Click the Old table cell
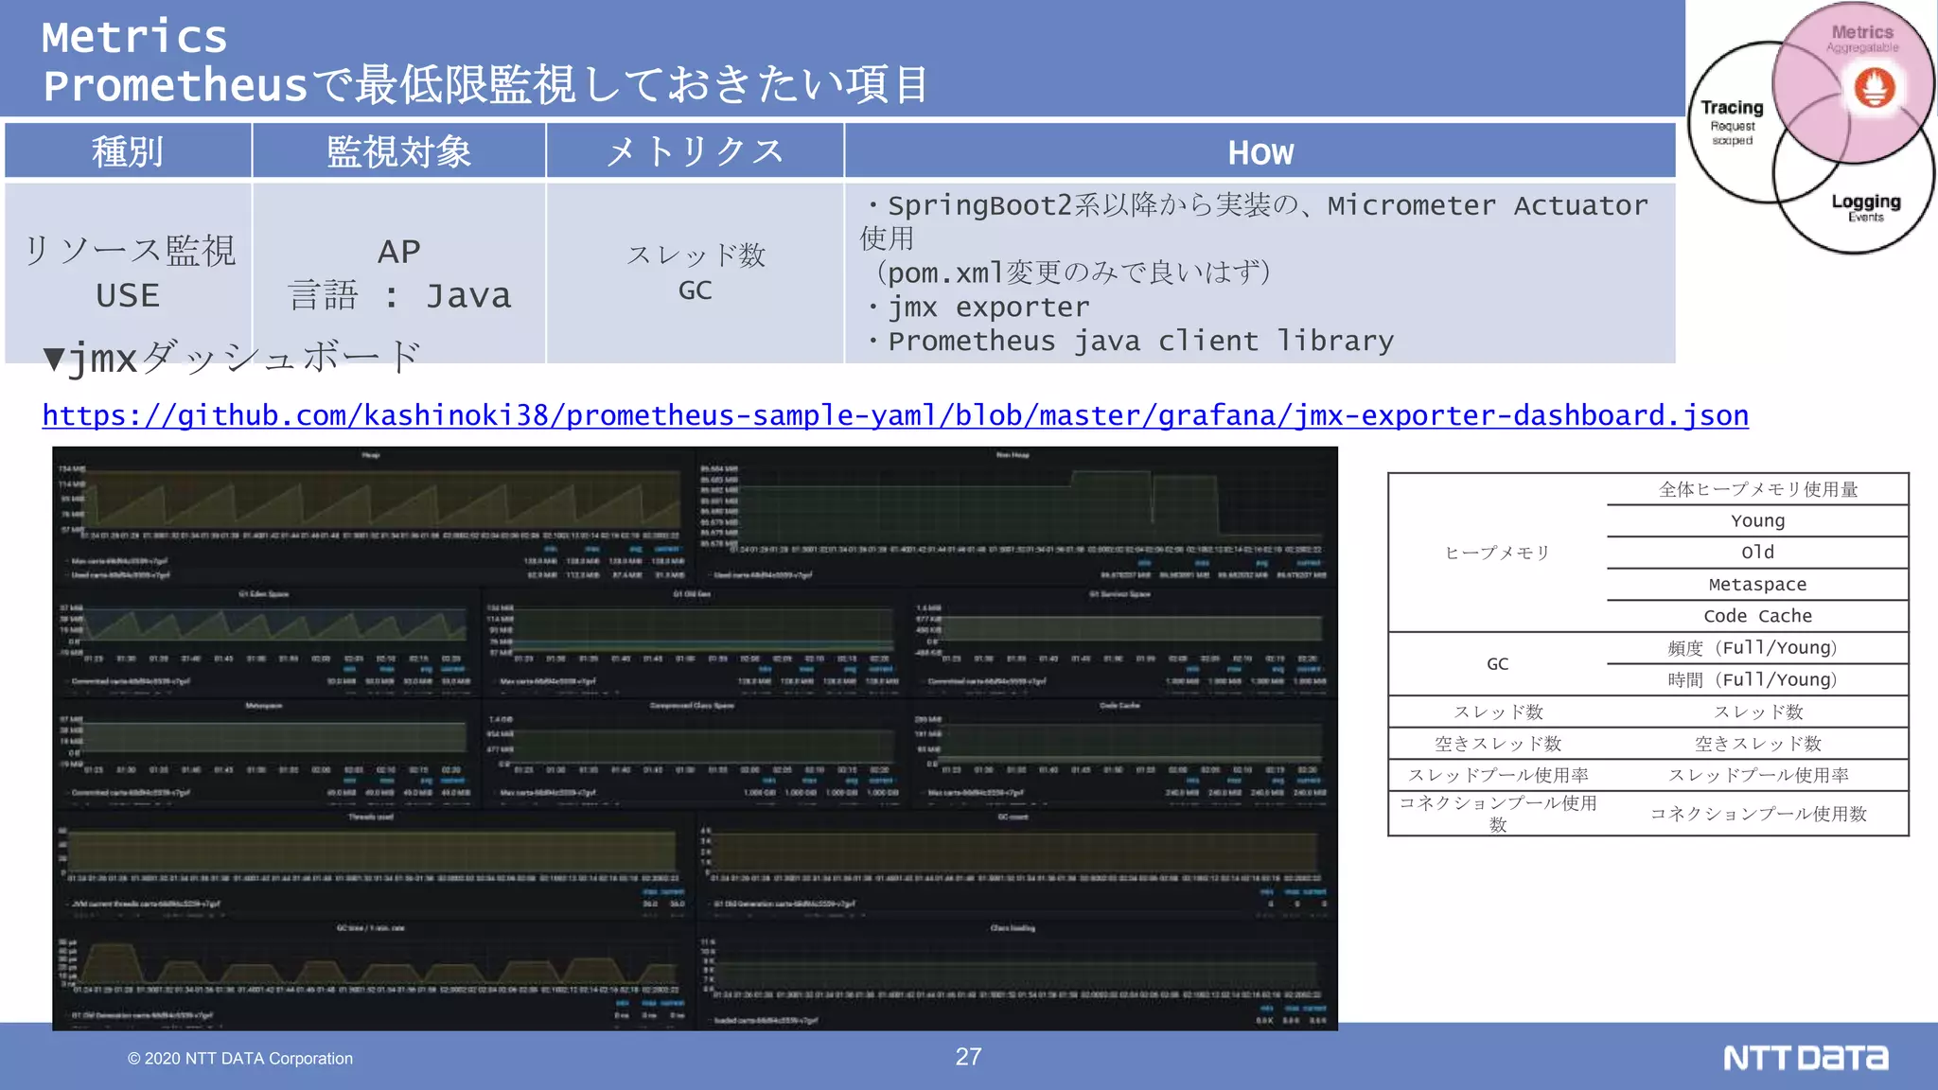1938x1090 pixels. [x=1757, y=553]
